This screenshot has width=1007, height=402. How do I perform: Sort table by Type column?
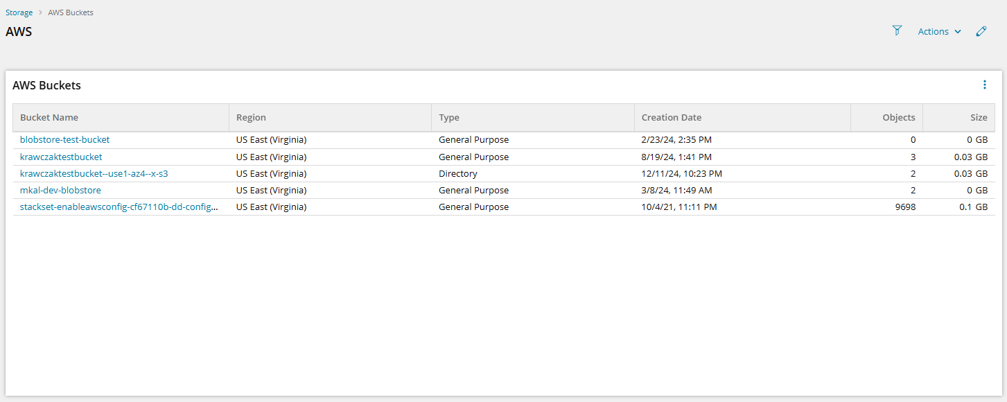449,118
